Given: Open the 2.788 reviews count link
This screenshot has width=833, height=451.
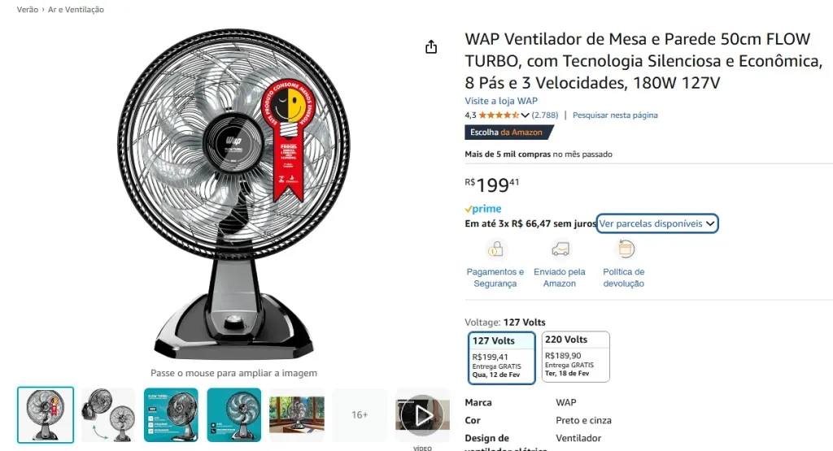Looking at the screenshot, I should [545, 115].
